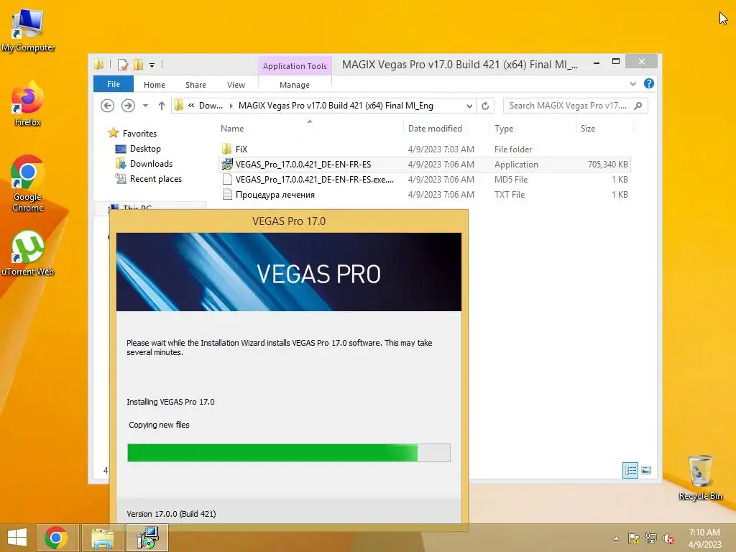Screen dimensions: 736x552
Task: Click breadcrumb overflow chevrons in address bar
Action: (x=191, y=106)
